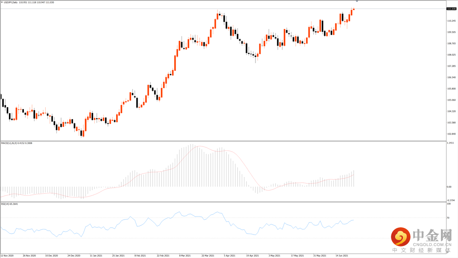Click the 22 Mar 2021 date label
The image size is (458, 258).
pyautogui.click(x=208, y=256)
